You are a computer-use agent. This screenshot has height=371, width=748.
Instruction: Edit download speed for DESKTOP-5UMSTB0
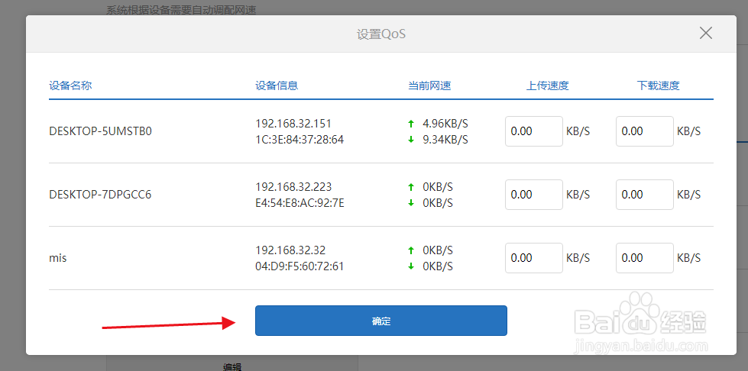pos(645,131)
